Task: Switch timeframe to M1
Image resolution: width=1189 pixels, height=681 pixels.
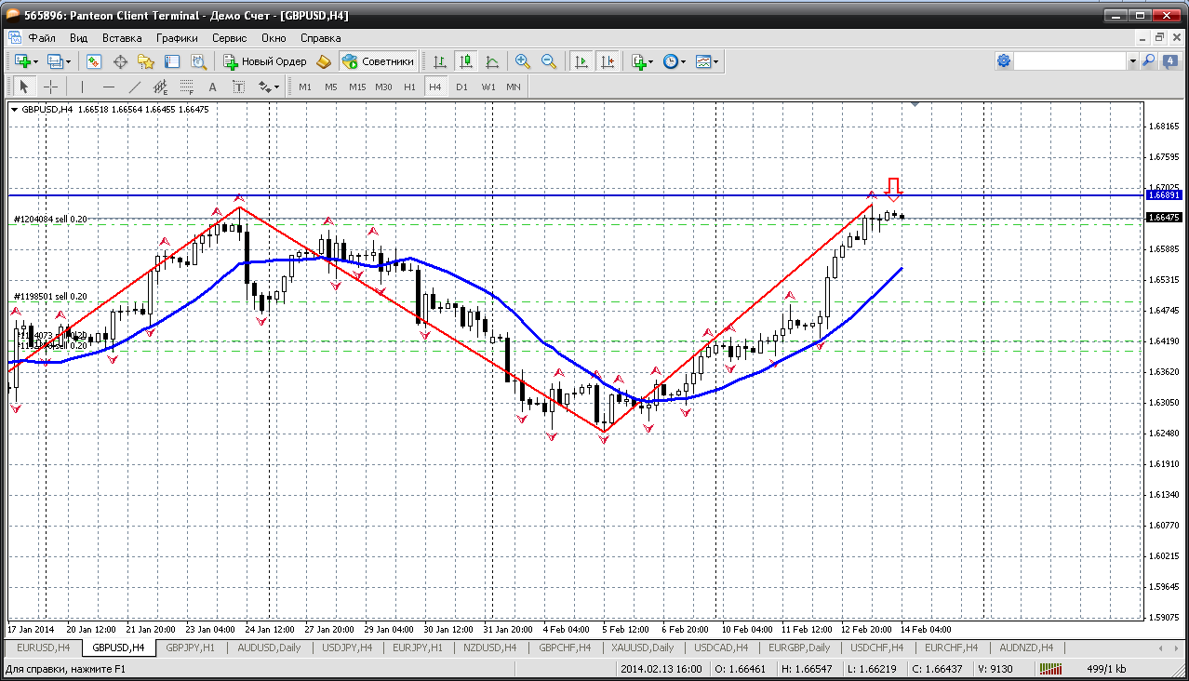Action: (305, 87)
